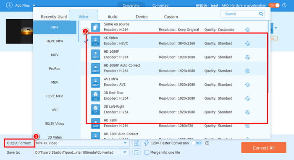
Task: Open Faster Conversion help icon
Action: (207, 143)
